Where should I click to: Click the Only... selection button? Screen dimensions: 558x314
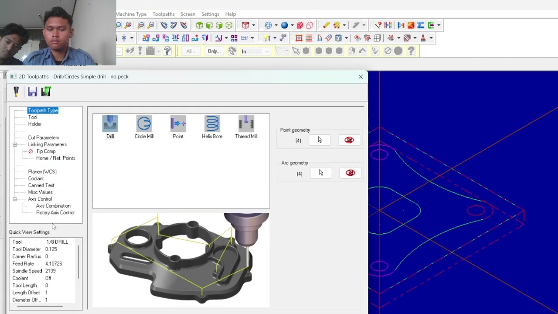tap(214, 51)
